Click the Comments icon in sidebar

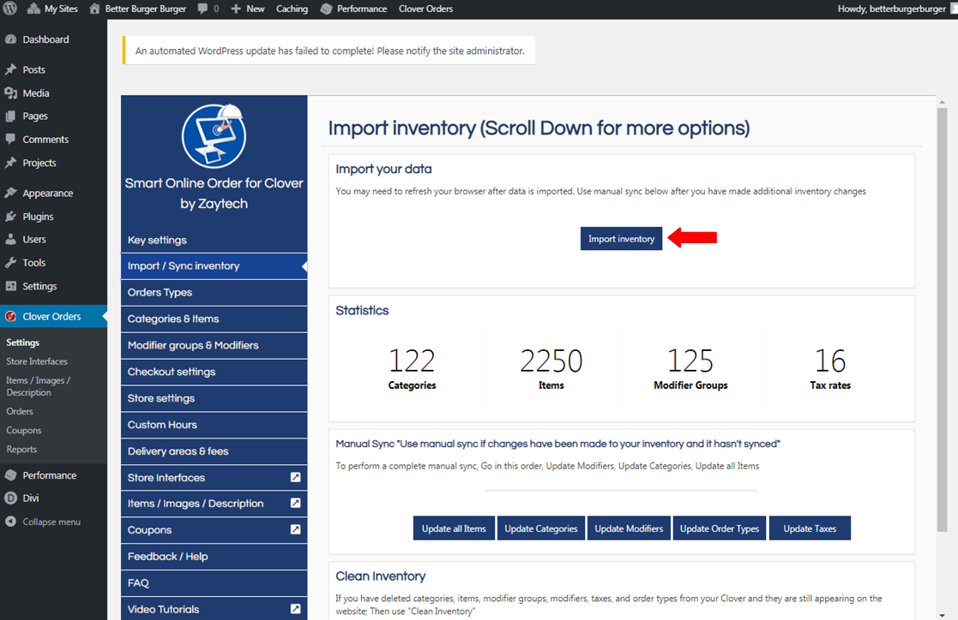tap(10, 139)
